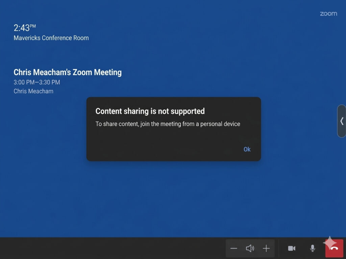The height and width of the screenshot is (259, 346).
Task: Click the PM indicator beside the clock
Action: pyautogui.click(x=33, y=26)
